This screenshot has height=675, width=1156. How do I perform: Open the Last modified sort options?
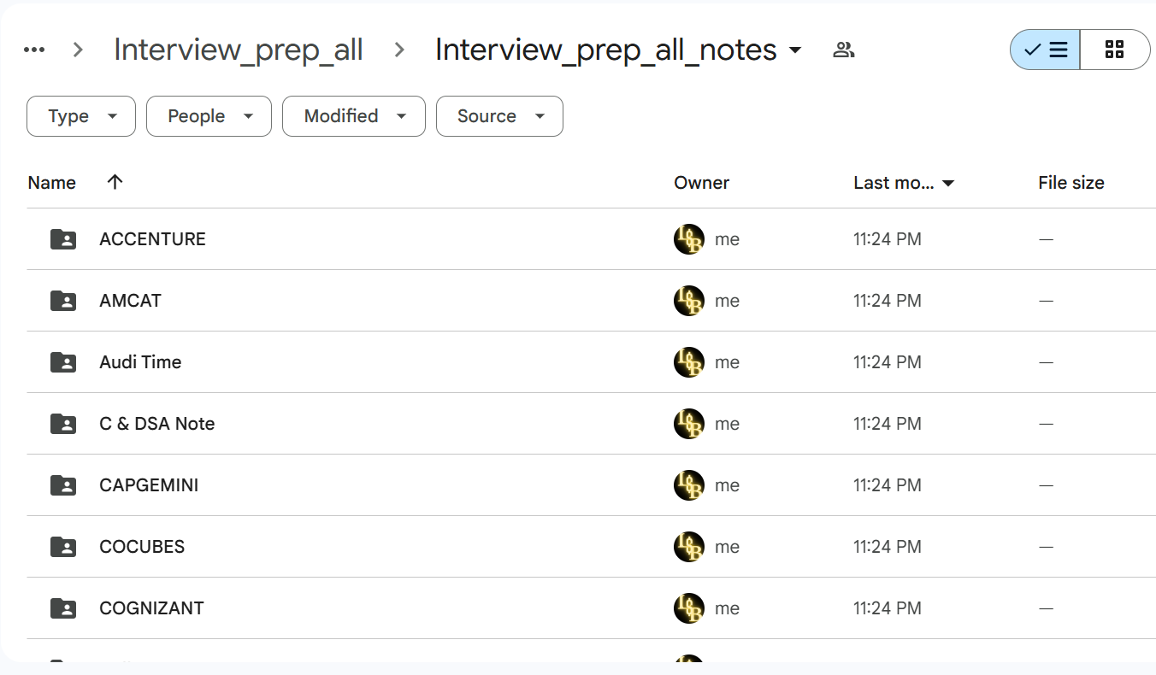904,183
